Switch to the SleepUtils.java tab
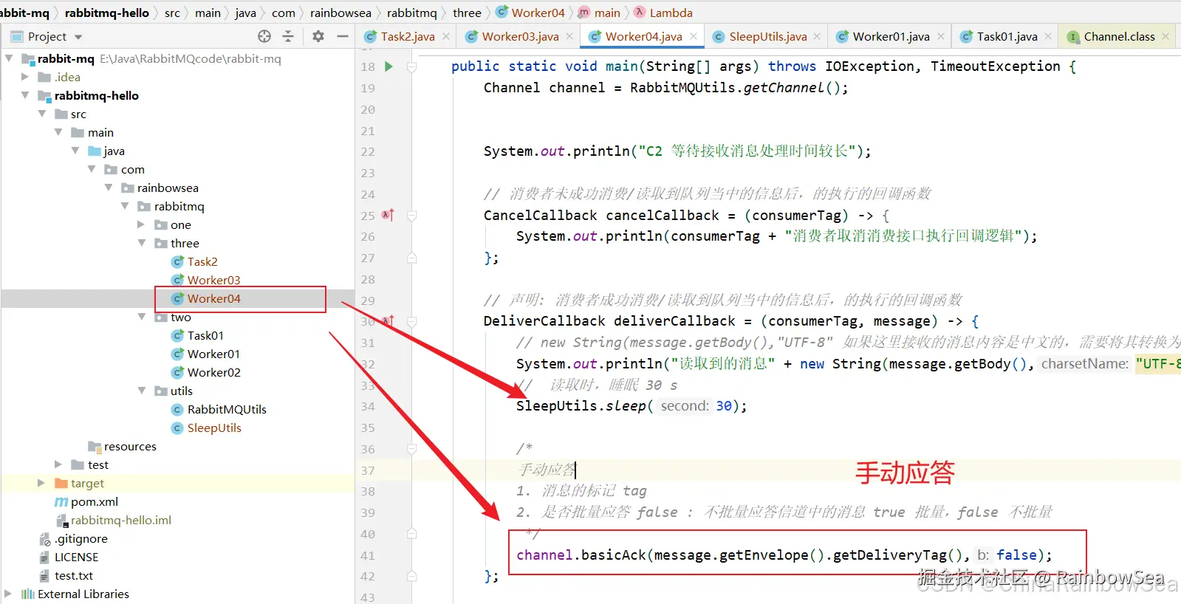1181x604 pixels. (767, 36)
